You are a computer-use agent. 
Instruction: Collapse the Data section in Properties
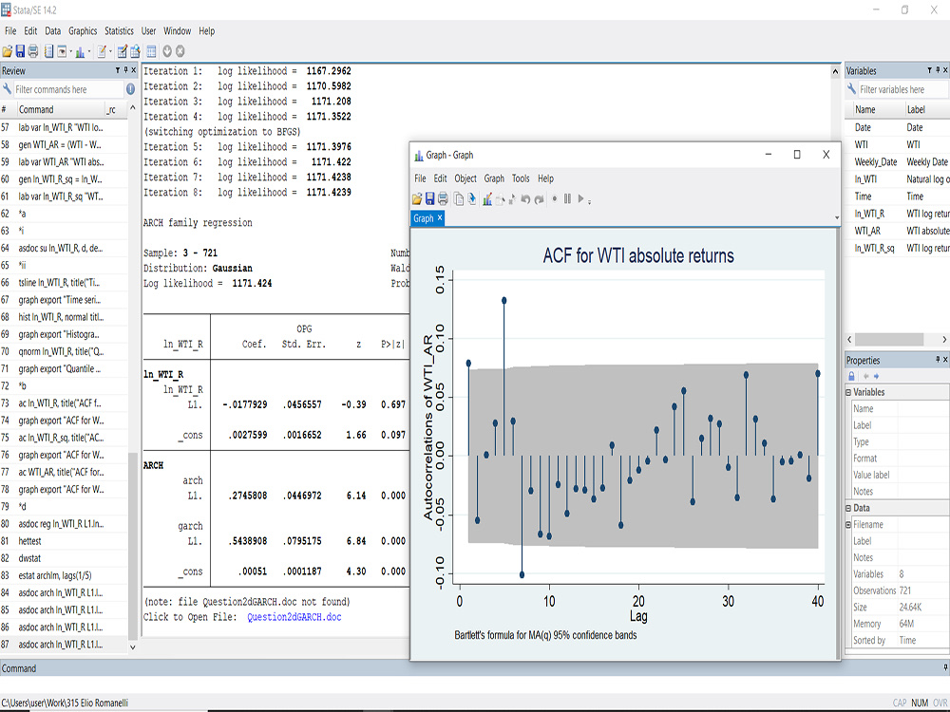[x=848, y=508]
